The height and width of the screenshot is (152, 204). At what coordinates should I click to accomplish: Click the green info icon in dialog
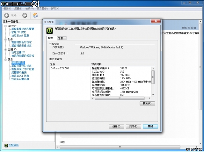[x=50, y=31]
